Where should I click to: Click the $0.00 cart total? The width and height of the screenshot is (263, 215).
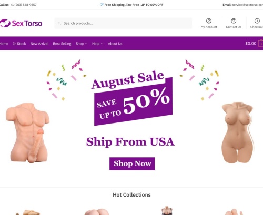(x=251, y=43)
